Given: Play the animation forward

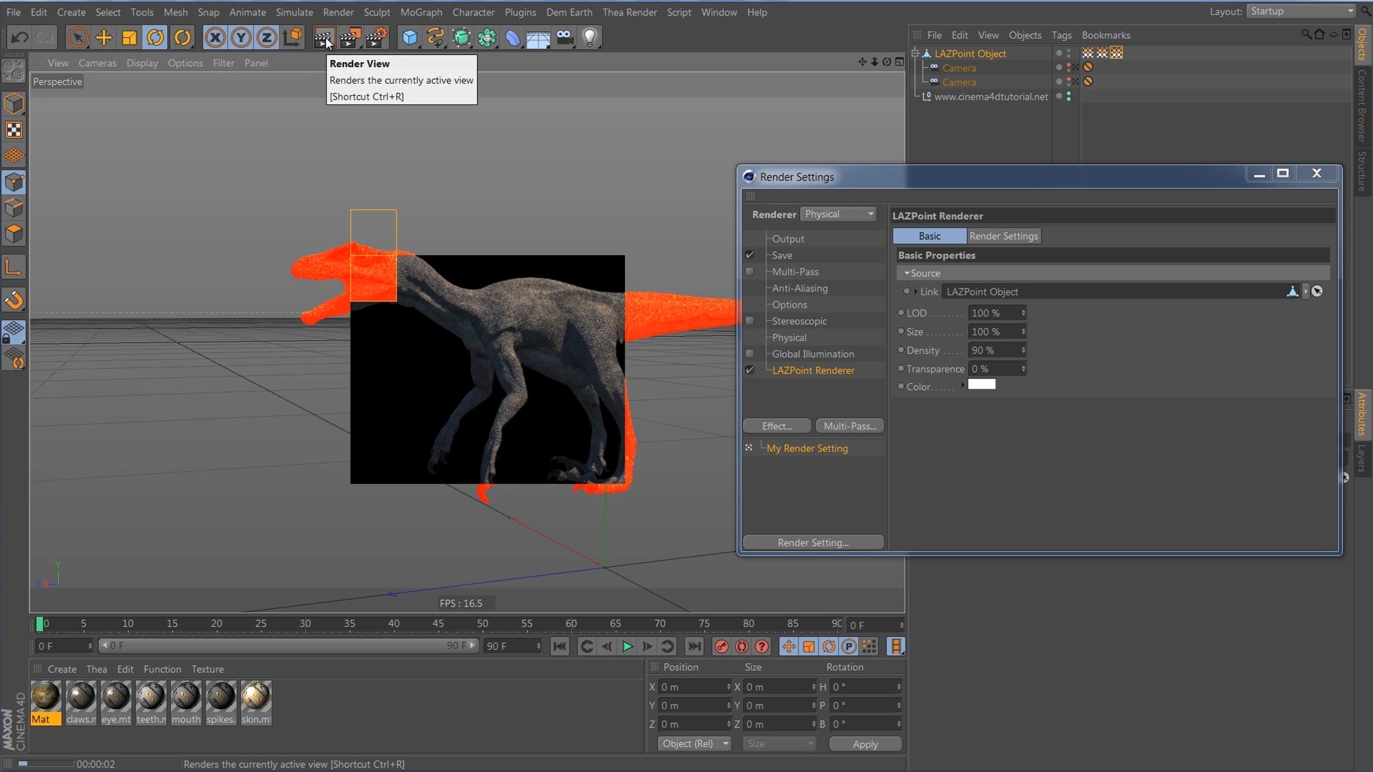Looking at the screenshot, I should point(627,646).
